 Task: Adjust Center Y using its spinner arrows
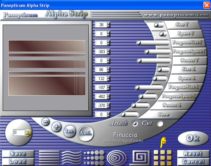tap(108, 61)
